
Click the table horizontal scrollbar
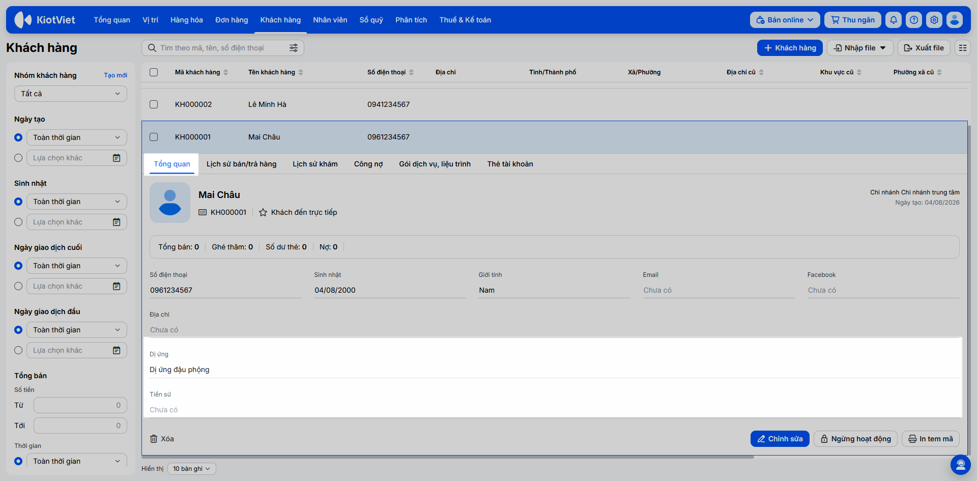[x=448, y=457]
